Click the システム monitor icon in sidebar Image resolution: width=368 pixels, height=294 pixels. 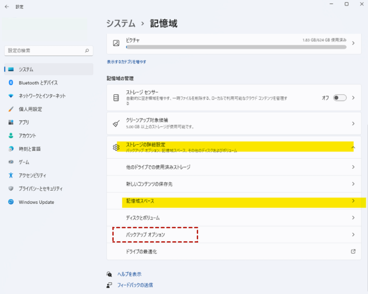tap(11, 69)
